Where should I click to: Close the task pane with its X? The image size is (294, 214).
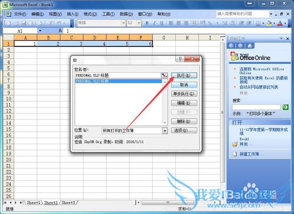288,39
